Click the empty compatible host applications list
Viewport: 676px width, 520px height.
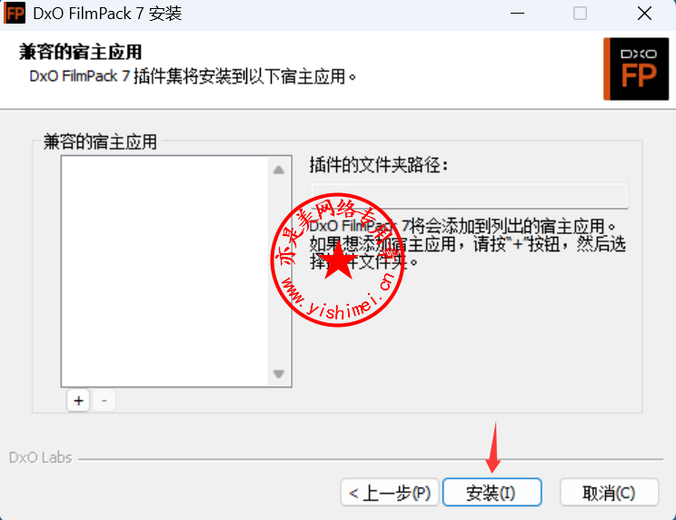[x=164, y=271]
